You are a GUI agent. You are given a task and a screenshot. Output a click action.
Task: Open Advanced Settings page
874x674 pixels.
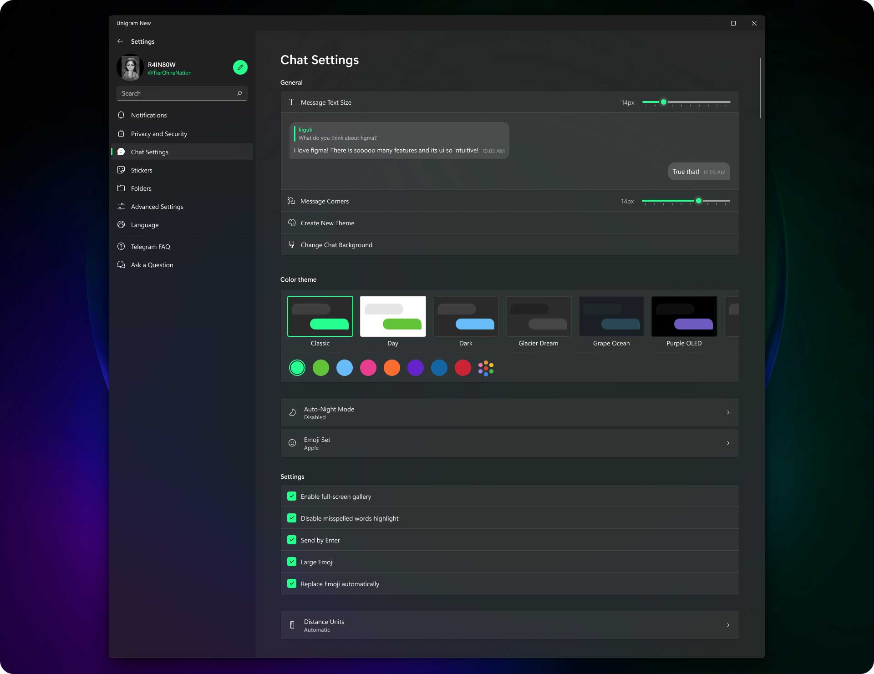point(182,206)
